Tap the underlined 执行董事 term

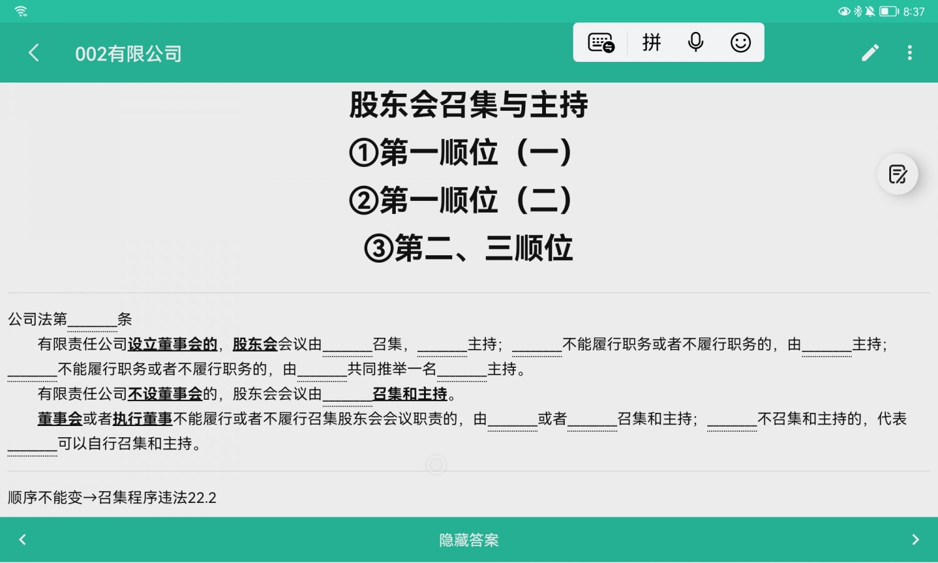click(x=142, y=419)
